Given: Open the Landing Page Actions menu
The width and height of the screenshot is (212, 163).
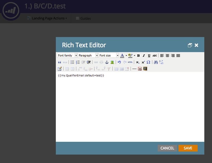Looking at the screenshot, I should point(47,18).
